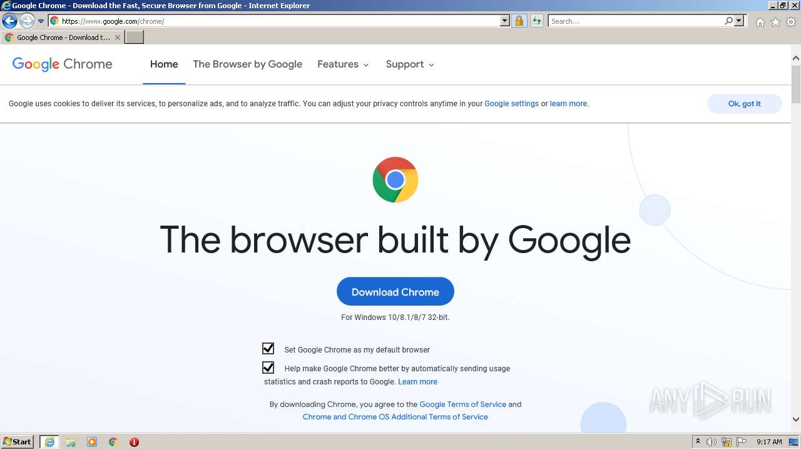Image resolution: width=801 pixels, height=450 pixels.
Task: Click The browser built by Google heading
Action: (395, 240)
